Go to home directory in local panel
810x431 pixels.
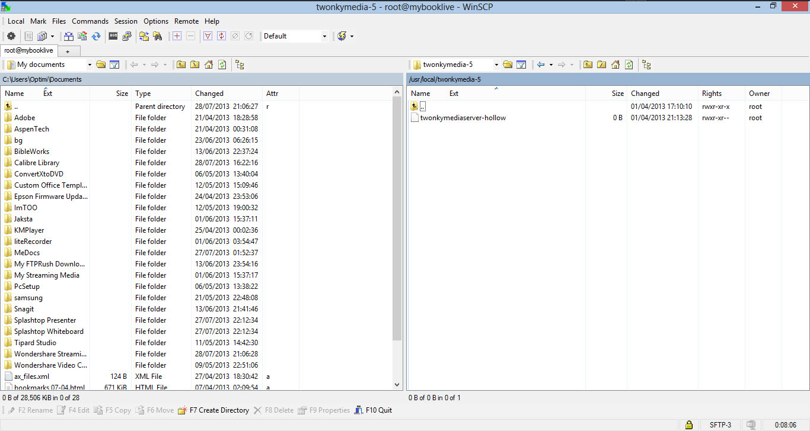coord(209,65)
